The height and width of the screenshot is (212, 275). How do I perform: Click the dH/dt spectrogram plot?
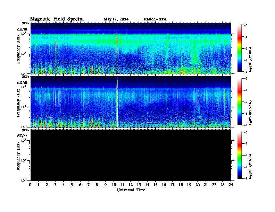(131, 48)
